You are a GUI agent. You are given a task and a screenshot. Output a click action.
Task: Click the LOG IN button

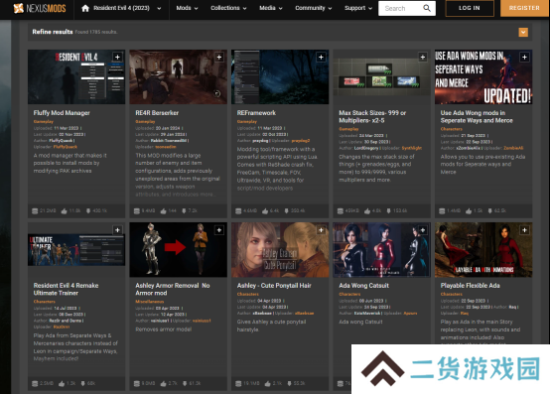[470, 8]
